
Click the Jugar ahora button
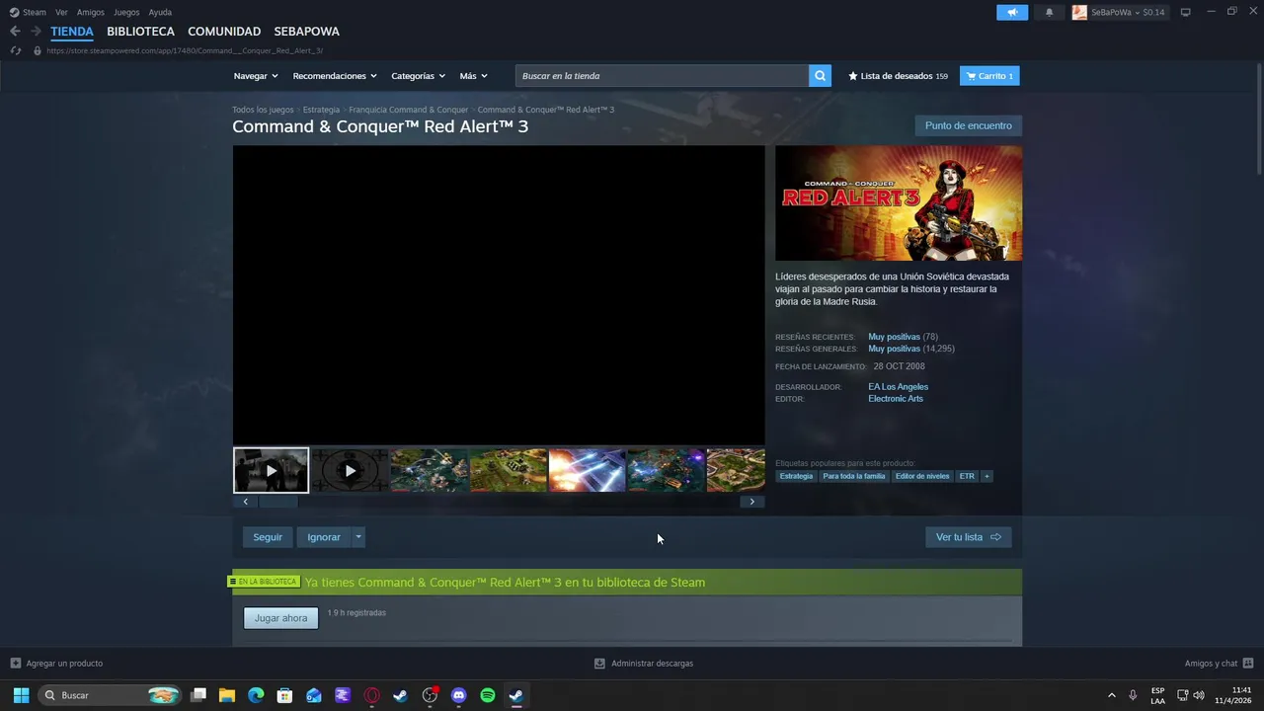pos(280,618)
